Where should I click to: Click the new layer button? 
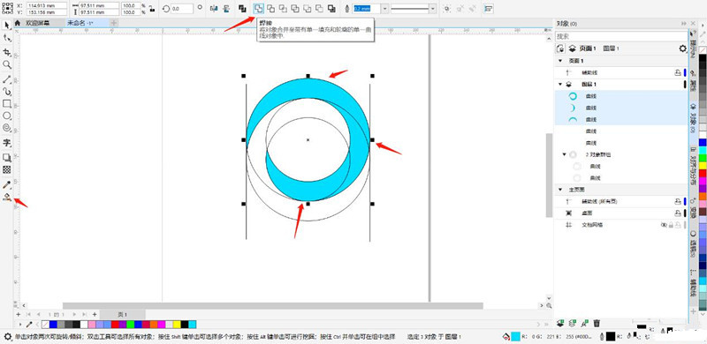click(x=560, y=323)
